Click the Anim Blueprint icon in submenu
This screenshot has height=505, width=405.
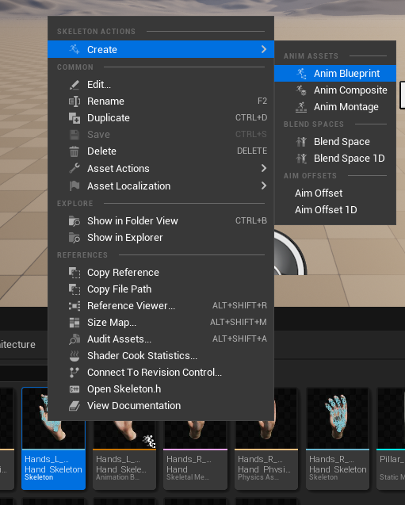(301, 74)
